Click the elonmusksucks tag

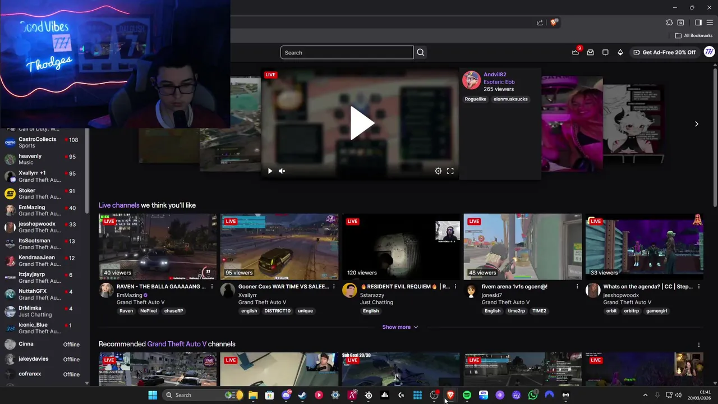click(x=510, y=99)
